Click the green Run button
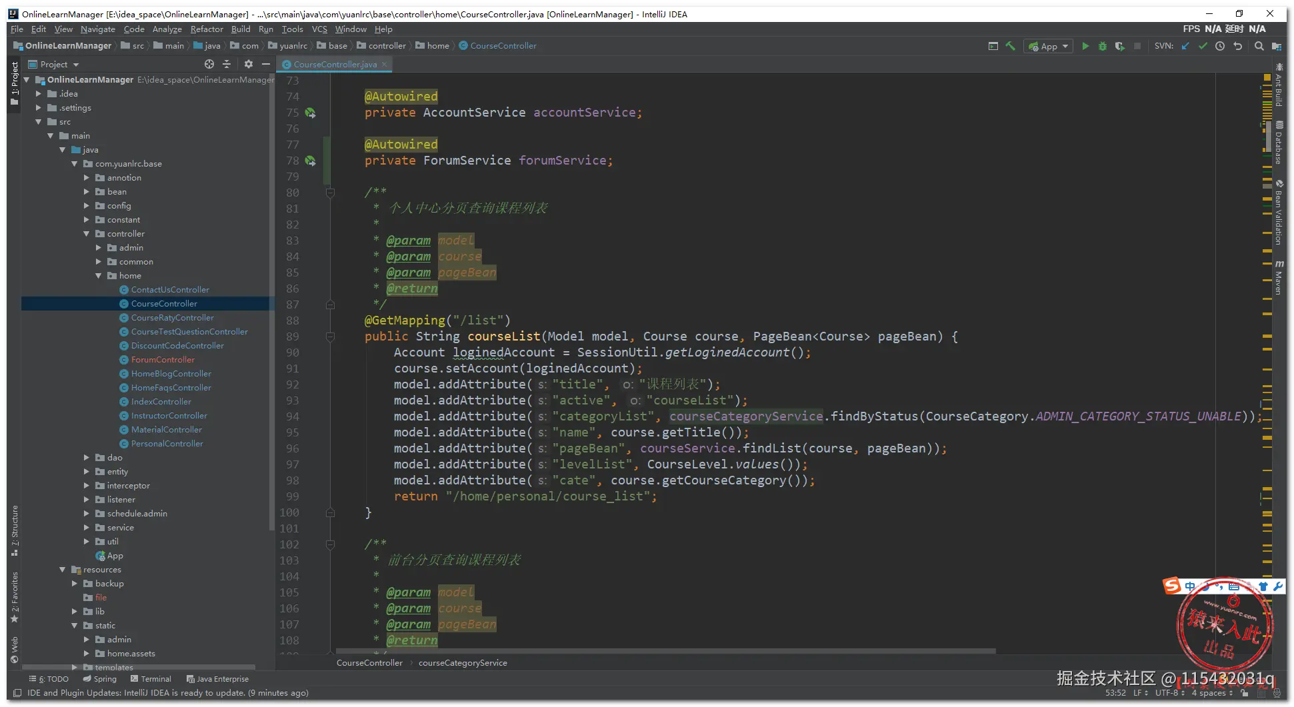The image size is (1294, 707). click(x=1085, y=46)
